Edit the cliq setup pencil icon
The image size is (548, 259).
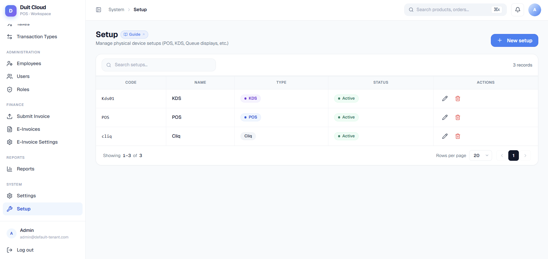coord(445,136)
